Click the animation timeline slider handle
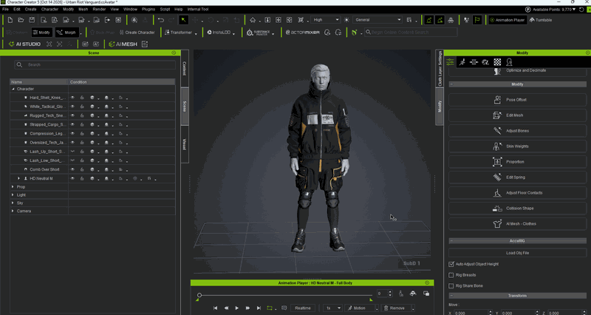This screenshot has width=591, height=315. click(199, 295)
